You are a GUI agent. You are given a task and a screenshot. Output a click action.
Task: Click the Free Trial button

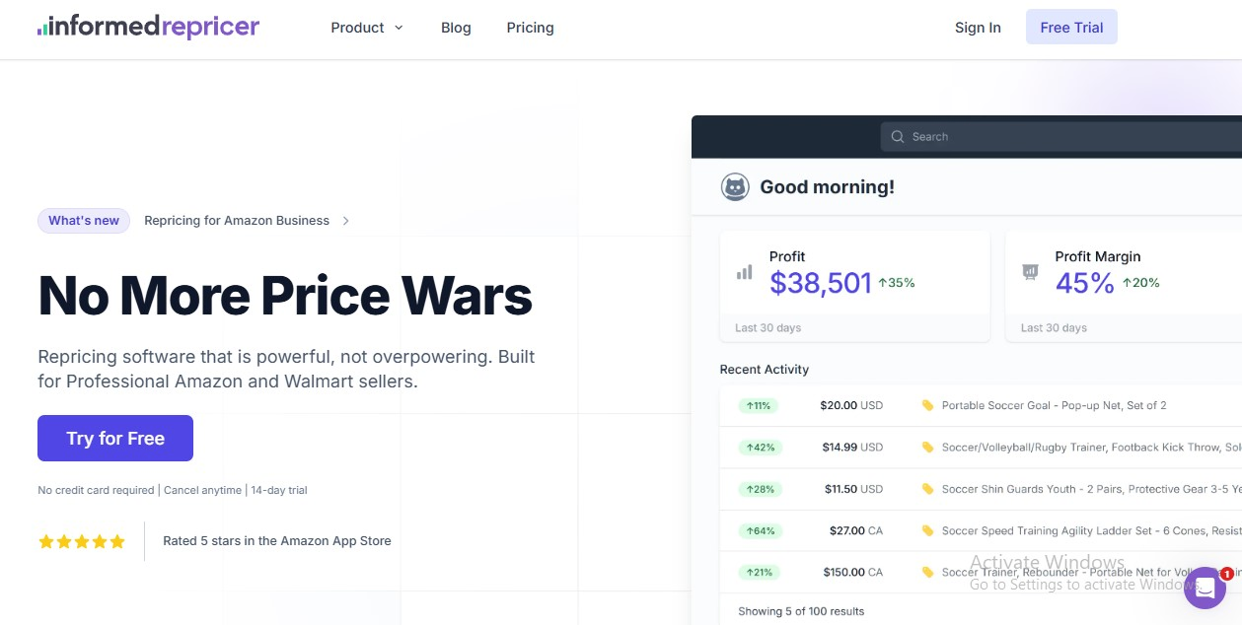[x=1071, y=27]
